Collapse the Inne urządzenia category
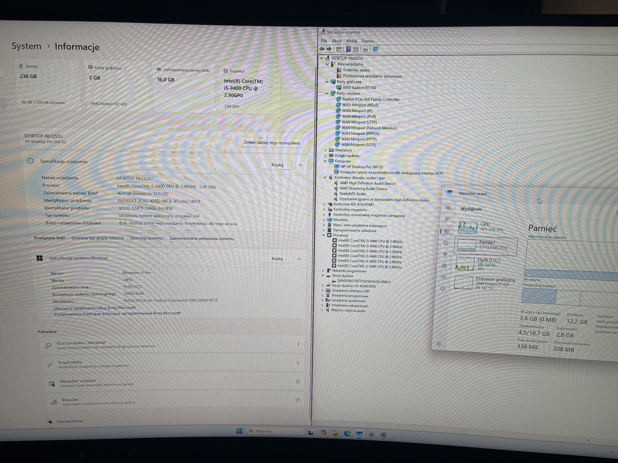The width and height of the screenshot is (618, 463). [x=327, y=63]
